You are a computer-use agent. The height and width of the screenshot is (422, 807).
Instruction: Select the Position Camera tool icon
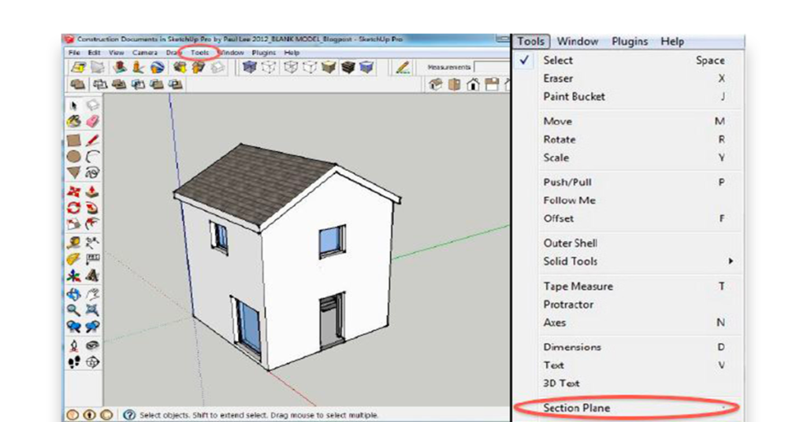(73, 346)
